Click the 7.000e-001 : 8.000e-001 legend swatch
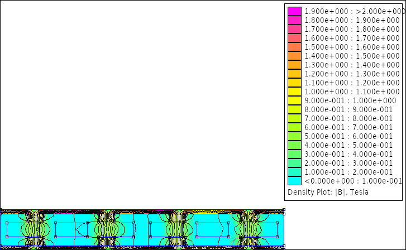The height and width of the screenshot is (250, 406). [294, 118]
